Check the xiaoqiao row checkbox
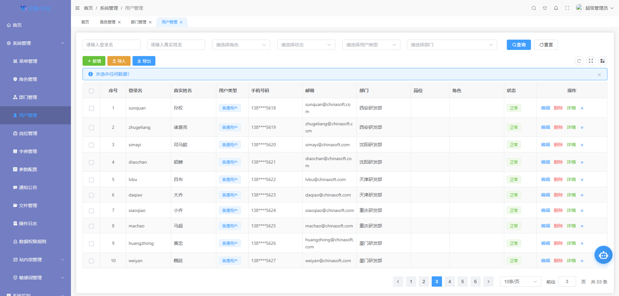This screenshot has height=296, width=619. point(92,211)
